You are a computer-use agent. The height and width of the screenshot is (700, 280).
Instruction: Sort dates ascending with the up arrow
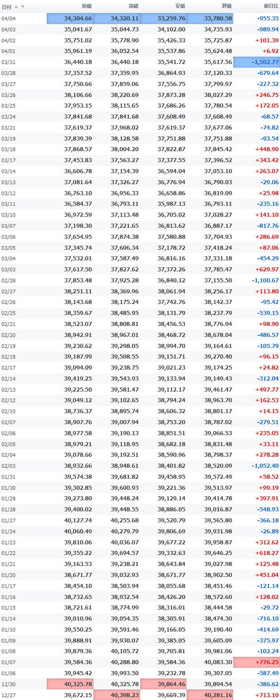(x=16, y=7)
